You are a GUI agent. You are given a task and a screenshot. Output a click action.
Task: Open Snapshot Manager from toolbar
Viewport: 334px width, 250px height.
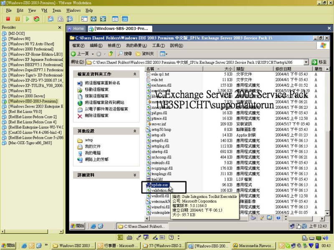point(70,19)
